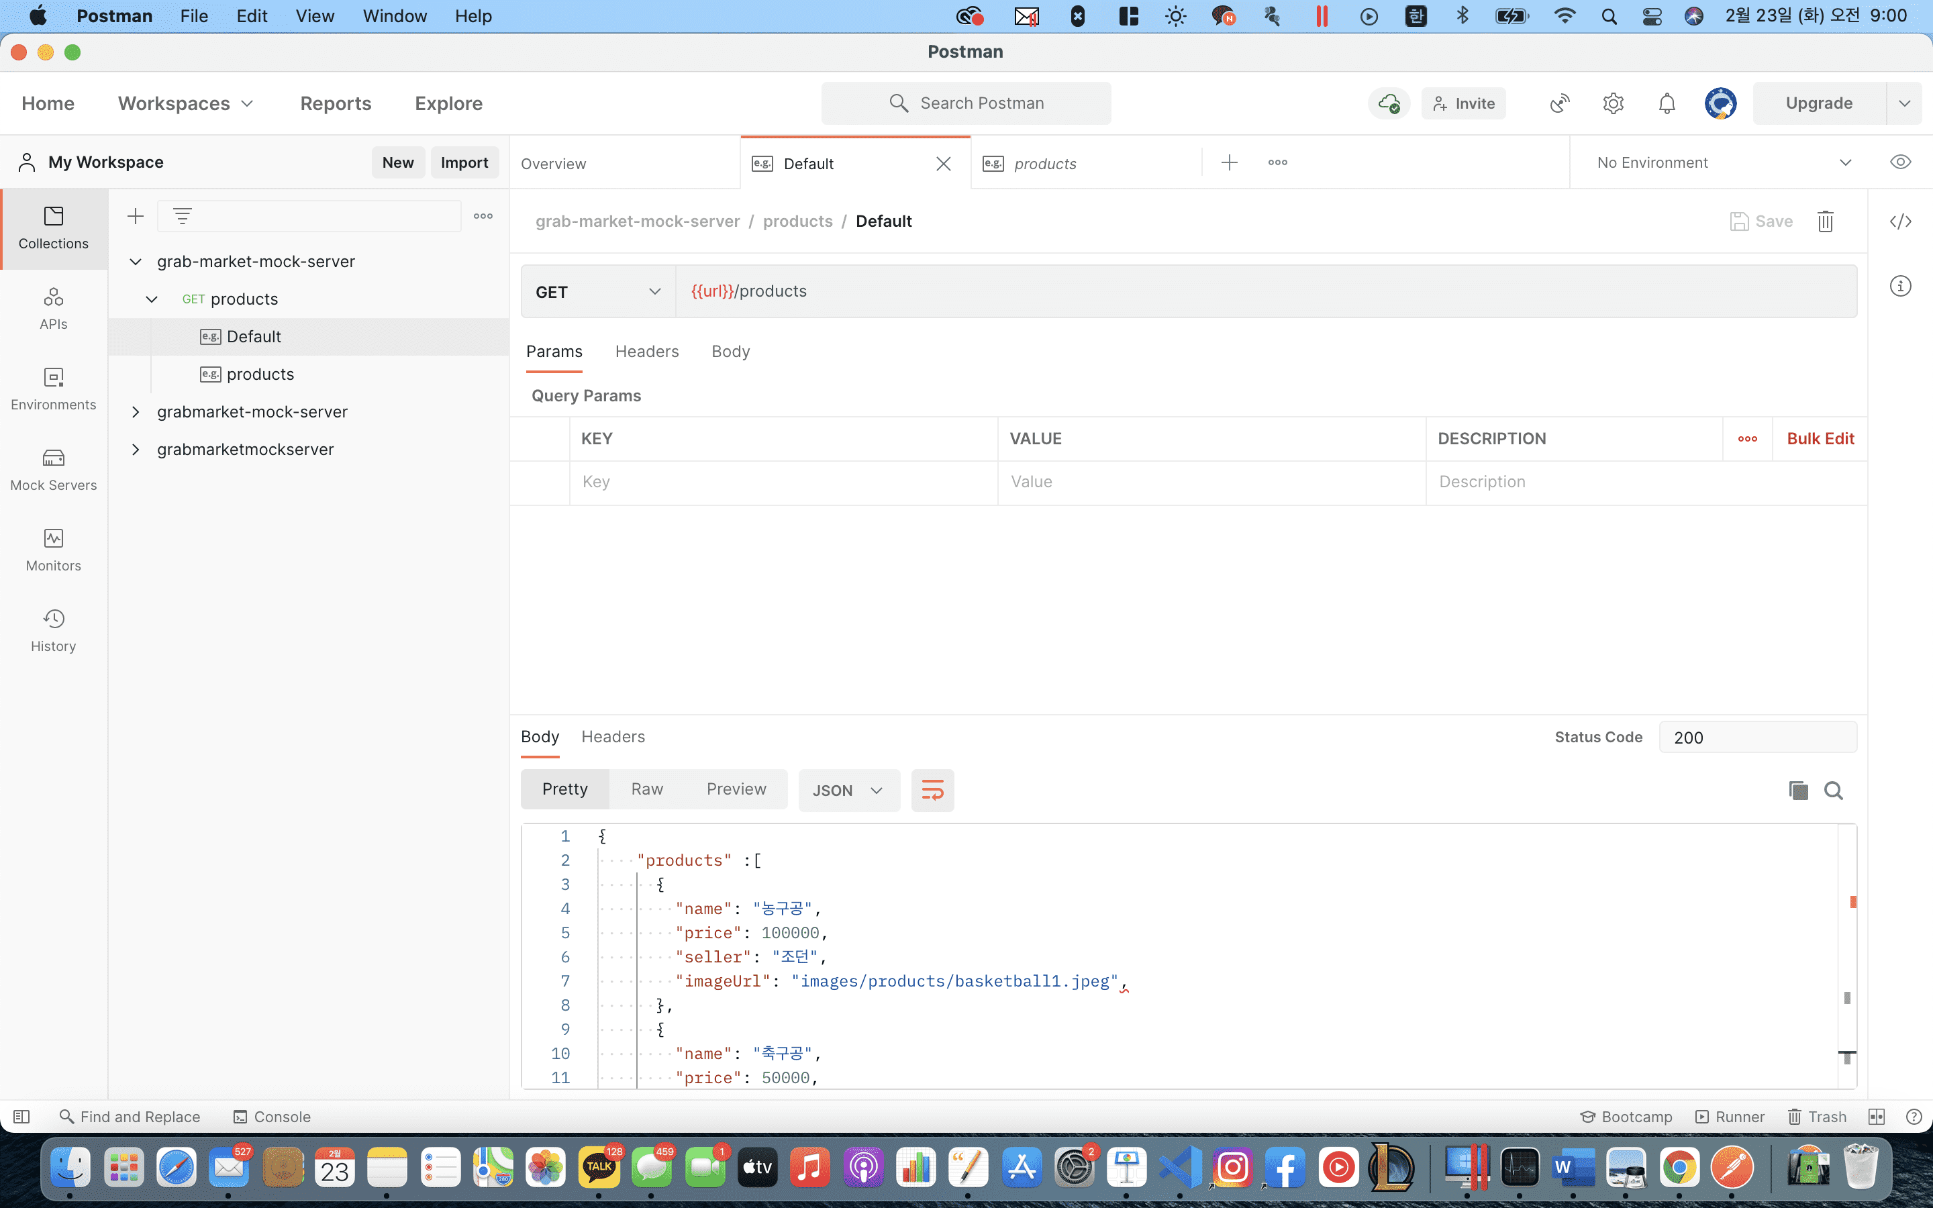Open the tab options three-dots menu

click(1278, 163)
